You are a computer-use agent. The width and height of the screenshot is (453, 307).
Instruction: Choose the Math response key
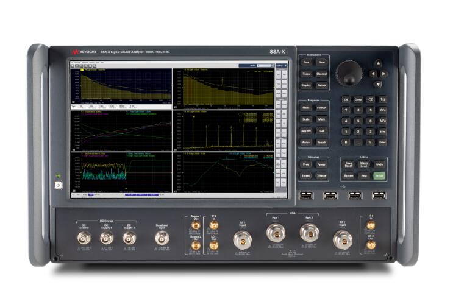click(x=321, y=119)
